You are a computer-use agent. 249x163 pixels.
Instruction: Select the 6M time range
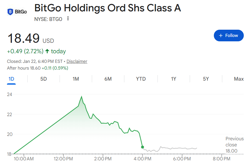click(x=108, y=79)
